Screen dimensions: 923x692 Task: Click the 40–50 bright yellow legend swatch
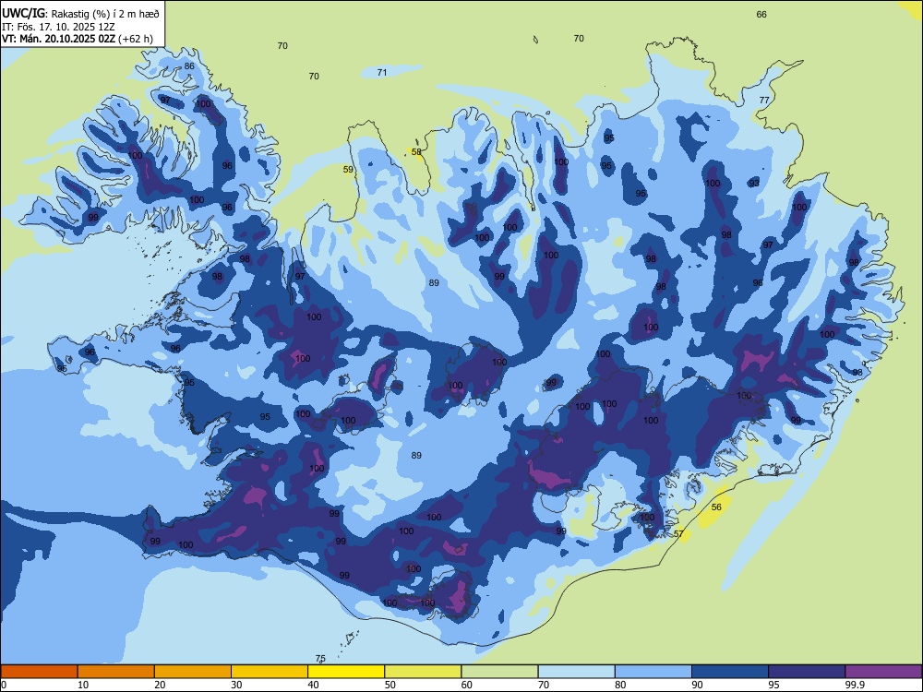pos(346,672)
